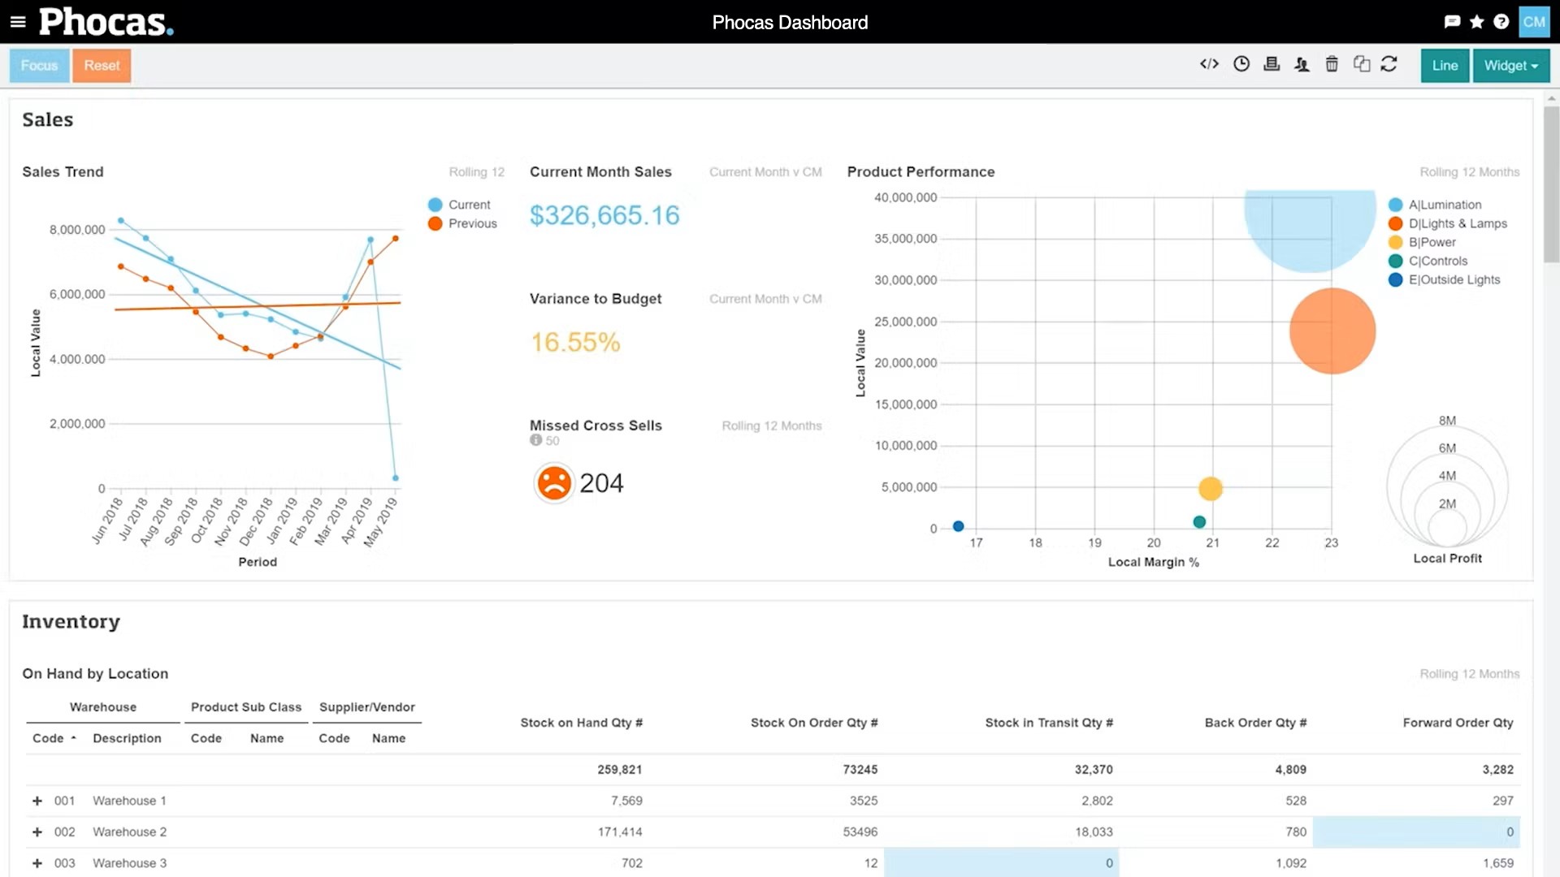Click the embed/code view icon
Screen dimensions: 1560x877
click(x=1208, y=64)
